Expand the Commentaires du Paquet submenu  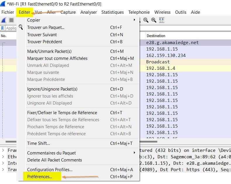pyautogui.click(x=135, y=153)
